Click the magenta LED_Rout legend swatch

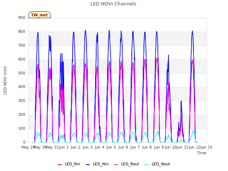coord(116,165)
